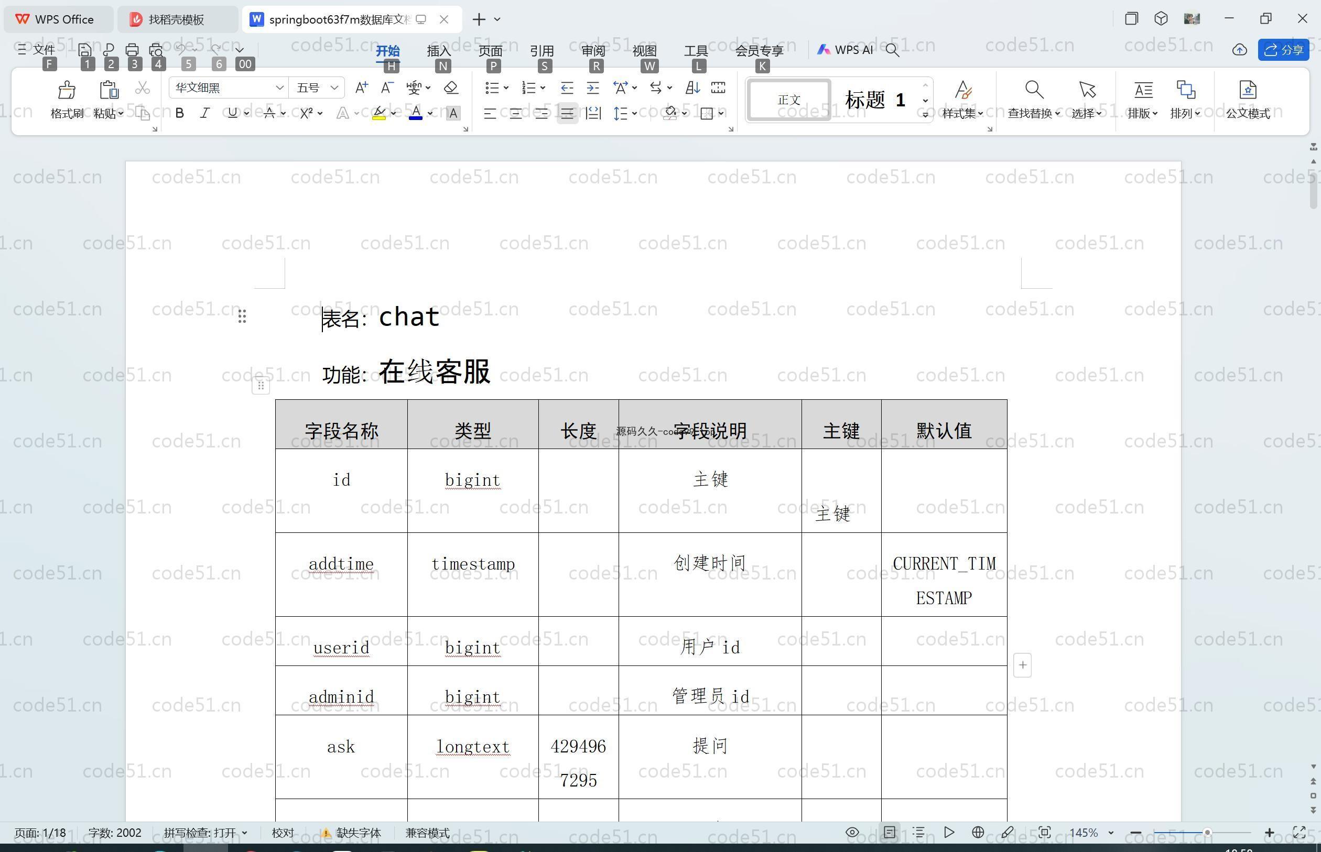Screen dimensions: 1321x852
Task: Open the 视图 ribbon tab
Action: coord(645,50)
